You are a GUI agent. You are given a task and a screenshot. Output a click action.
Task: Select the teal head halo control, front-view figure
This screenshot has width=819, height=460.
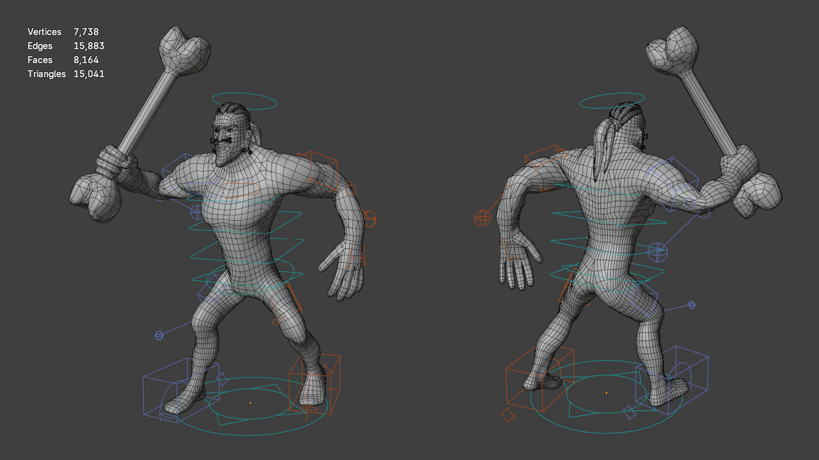pyautogui.click(x=244, y=101)
